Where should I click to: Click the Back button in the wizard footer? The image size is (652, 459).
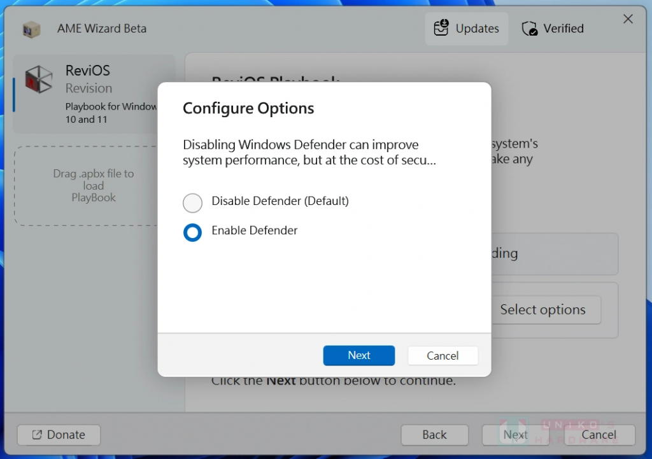pyautogui.click(x=434, y=435)
